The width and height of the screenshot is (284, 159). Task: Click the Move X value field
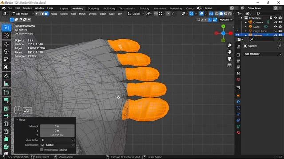pos(57,126)
